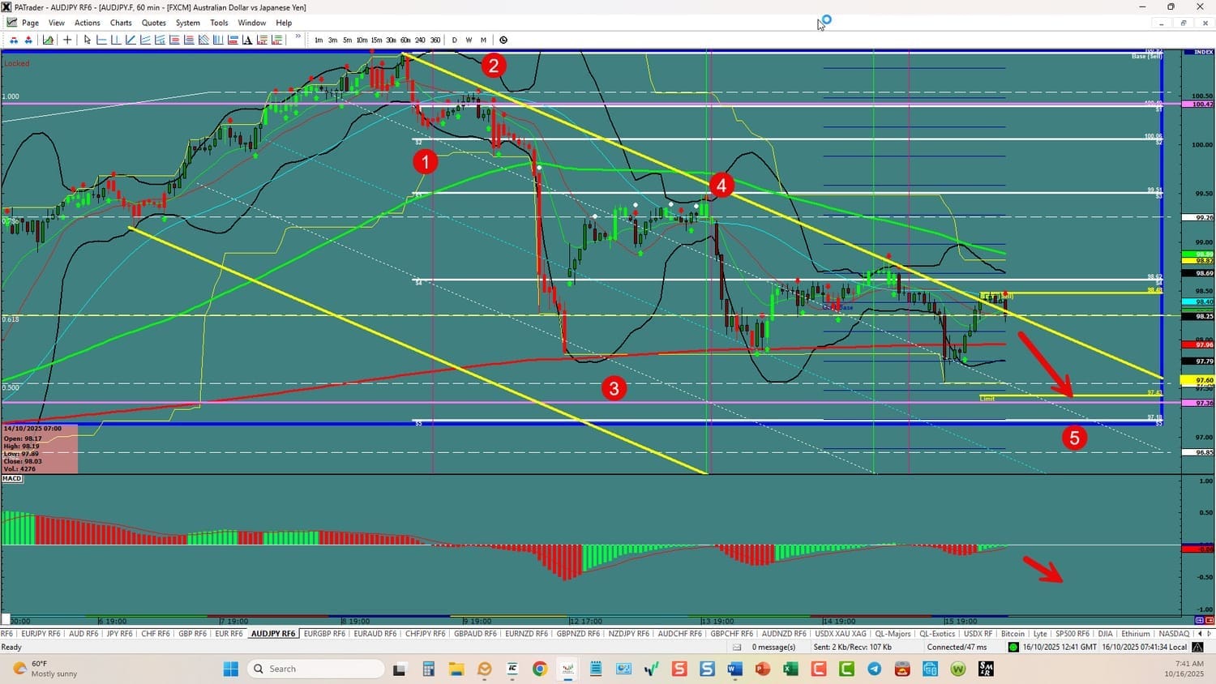Restore the inner chart window
The image size is (1216, 684).
click(1183, 23)
